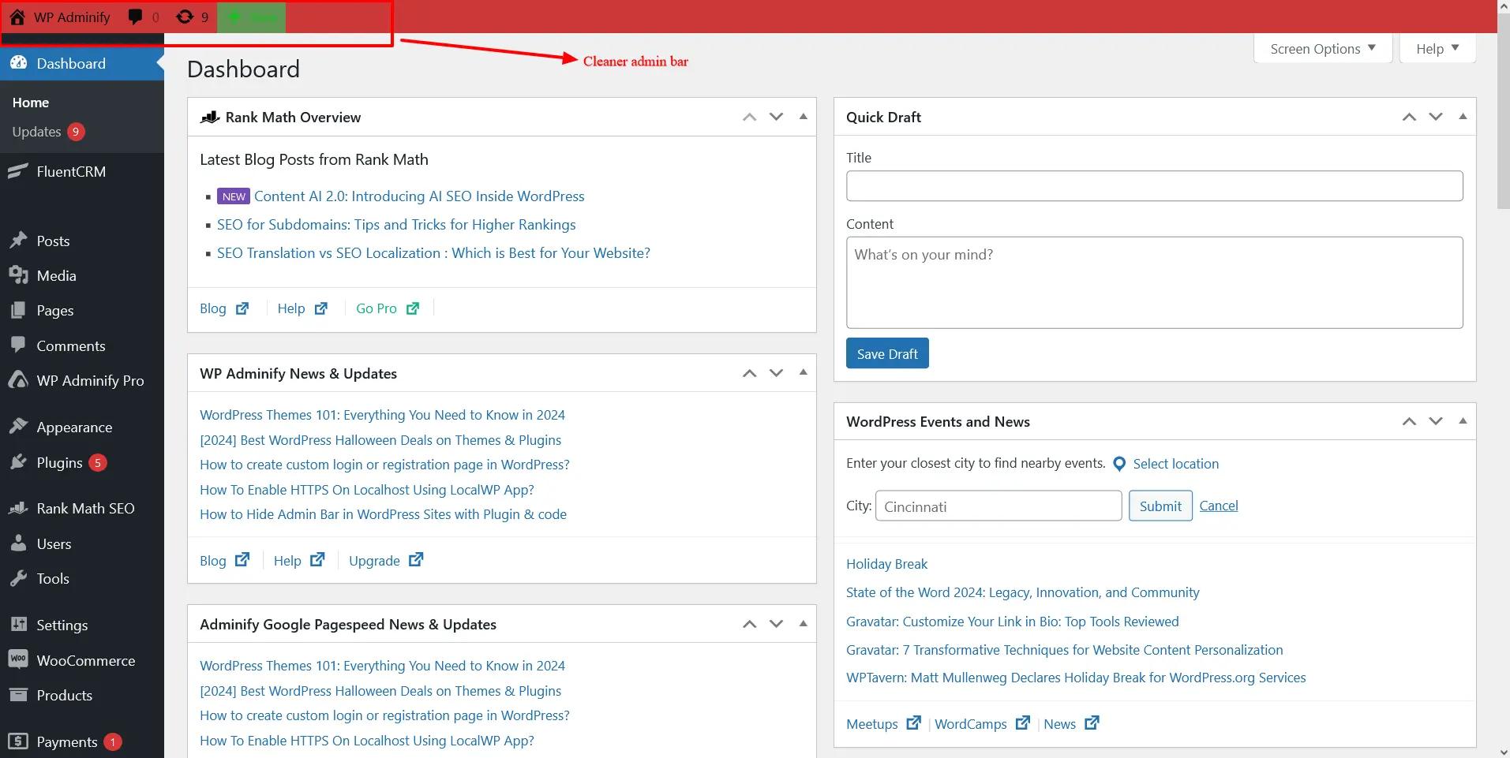The image size is (1510, 758).
Task: Toggle the Quick Draft panel
Action: [1463, 117]
